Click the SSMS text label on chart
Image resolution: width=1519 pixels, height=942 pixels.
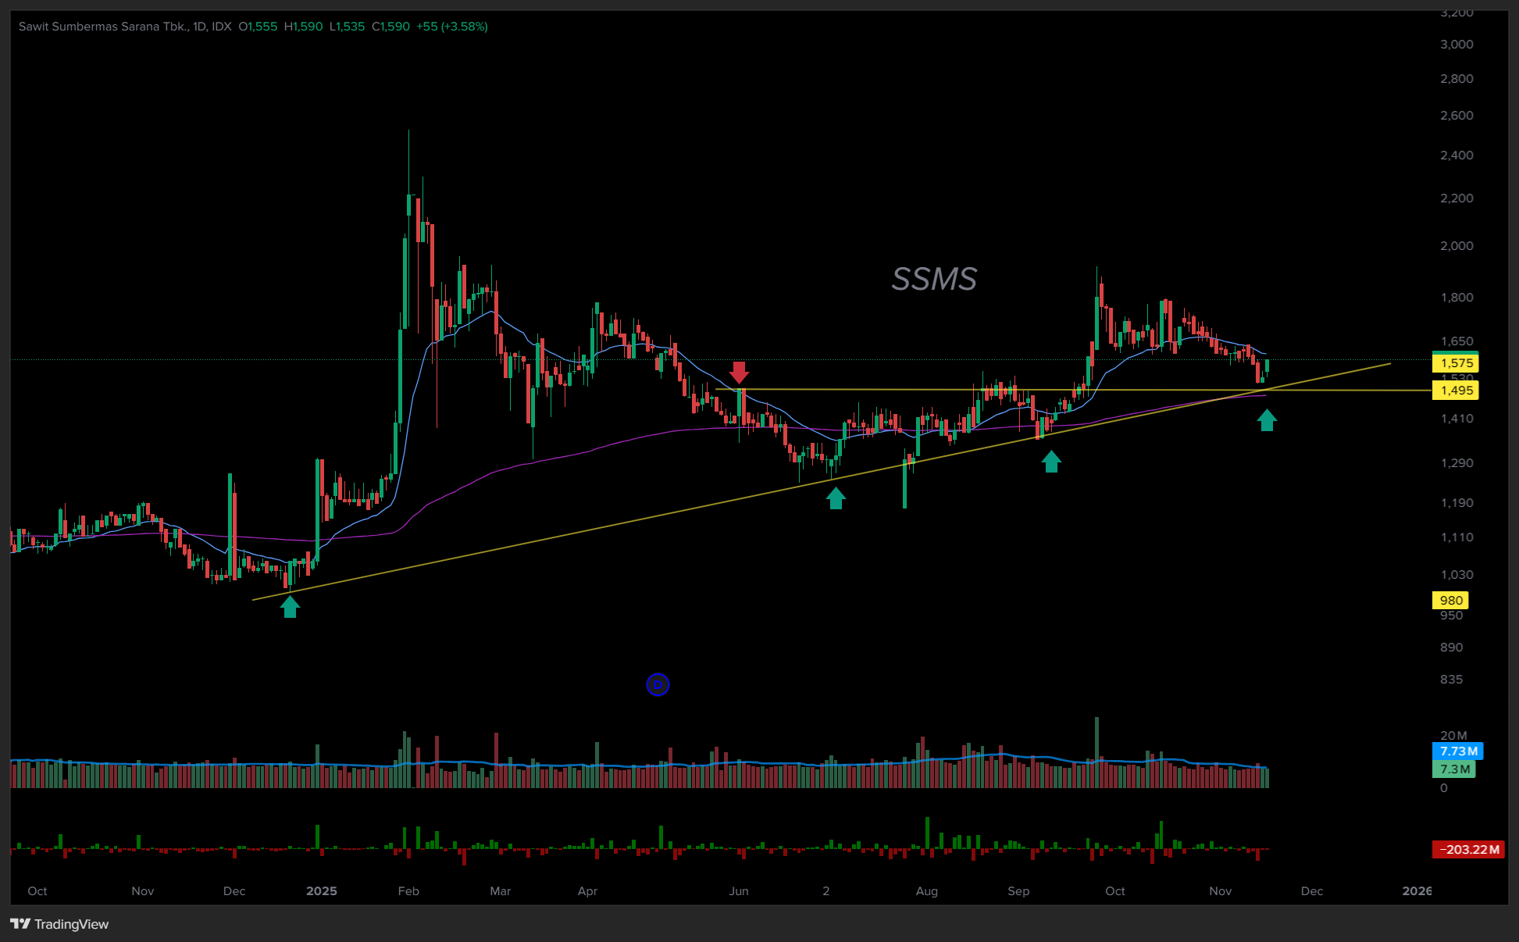[x=934, y=279]
